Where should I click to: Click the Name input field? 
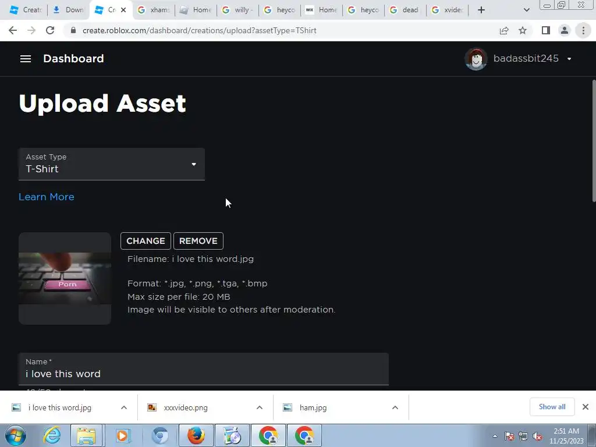204,368
